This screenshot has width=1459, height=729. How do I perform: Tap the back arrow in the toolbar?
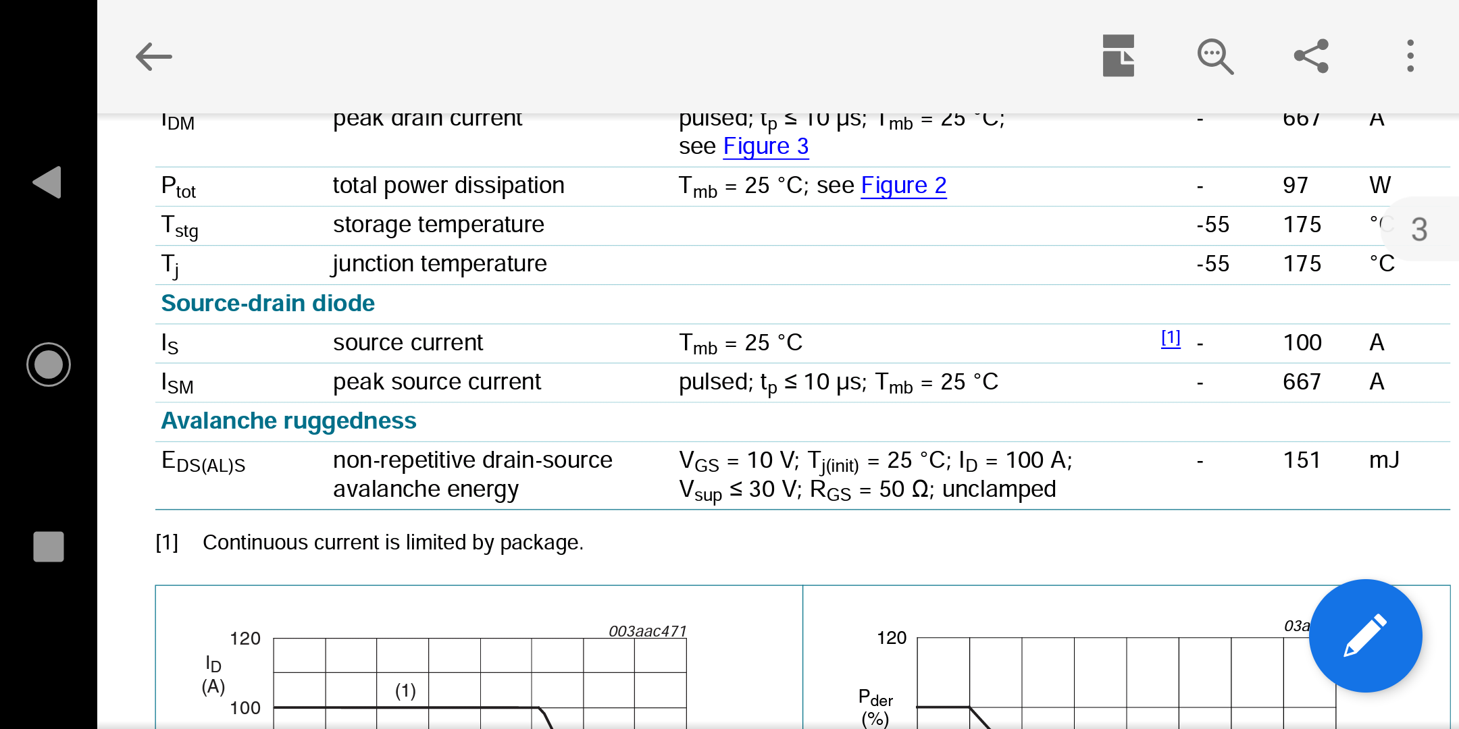click(x=154, y=57)
